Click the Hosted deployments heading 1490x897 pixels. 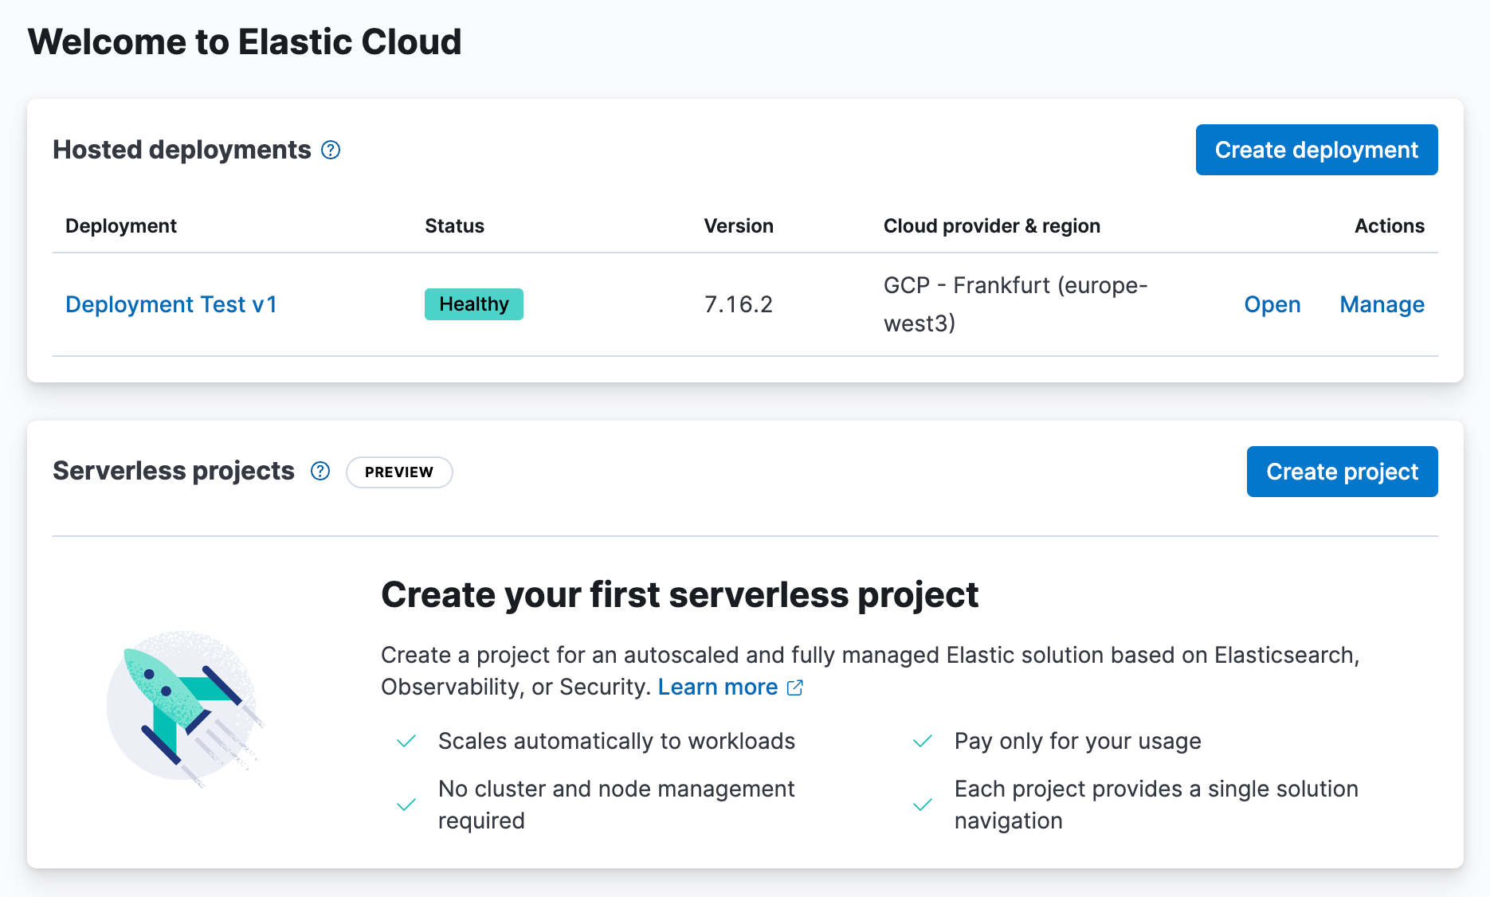click(182, 150)
